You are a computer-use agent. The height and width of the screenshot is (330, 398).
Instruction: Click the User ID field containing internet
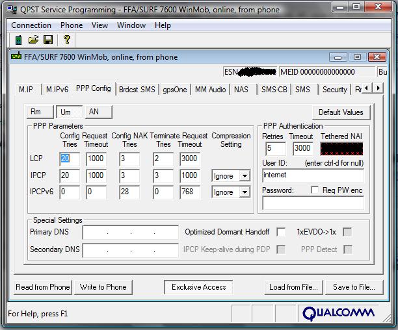313,175
